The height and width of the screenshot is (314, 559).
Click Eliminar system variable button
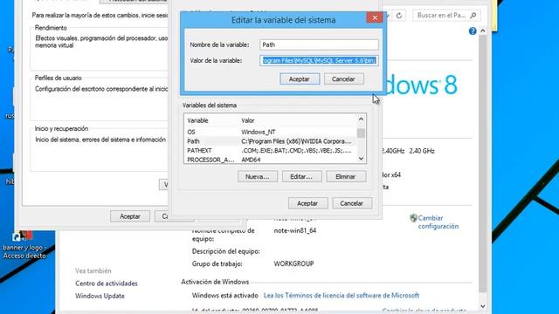pos(346,176)
